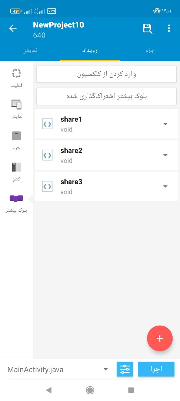
Task: Switch to the جزء tab
Action: point(150,50)
